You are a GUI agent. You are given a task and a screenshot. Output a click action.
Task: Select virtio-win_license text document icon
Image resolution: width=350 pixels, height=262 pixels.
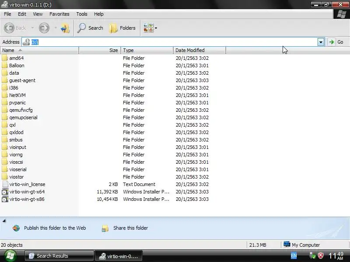click(5, 184)
